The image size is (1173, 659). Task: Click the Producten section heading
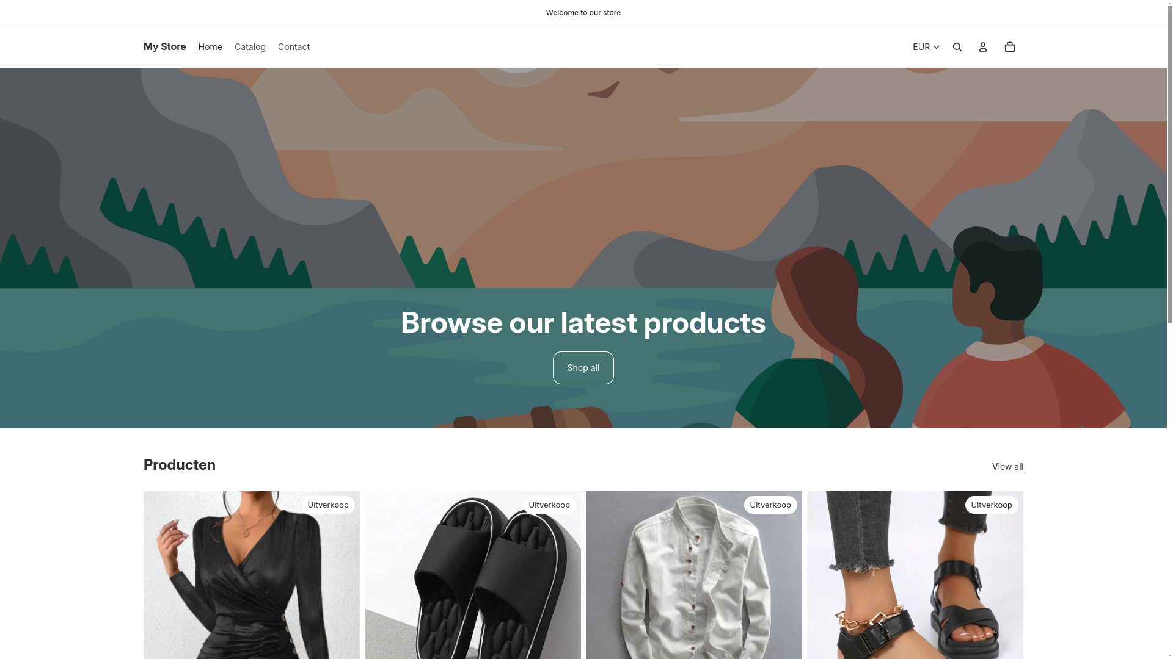[180, 465]
